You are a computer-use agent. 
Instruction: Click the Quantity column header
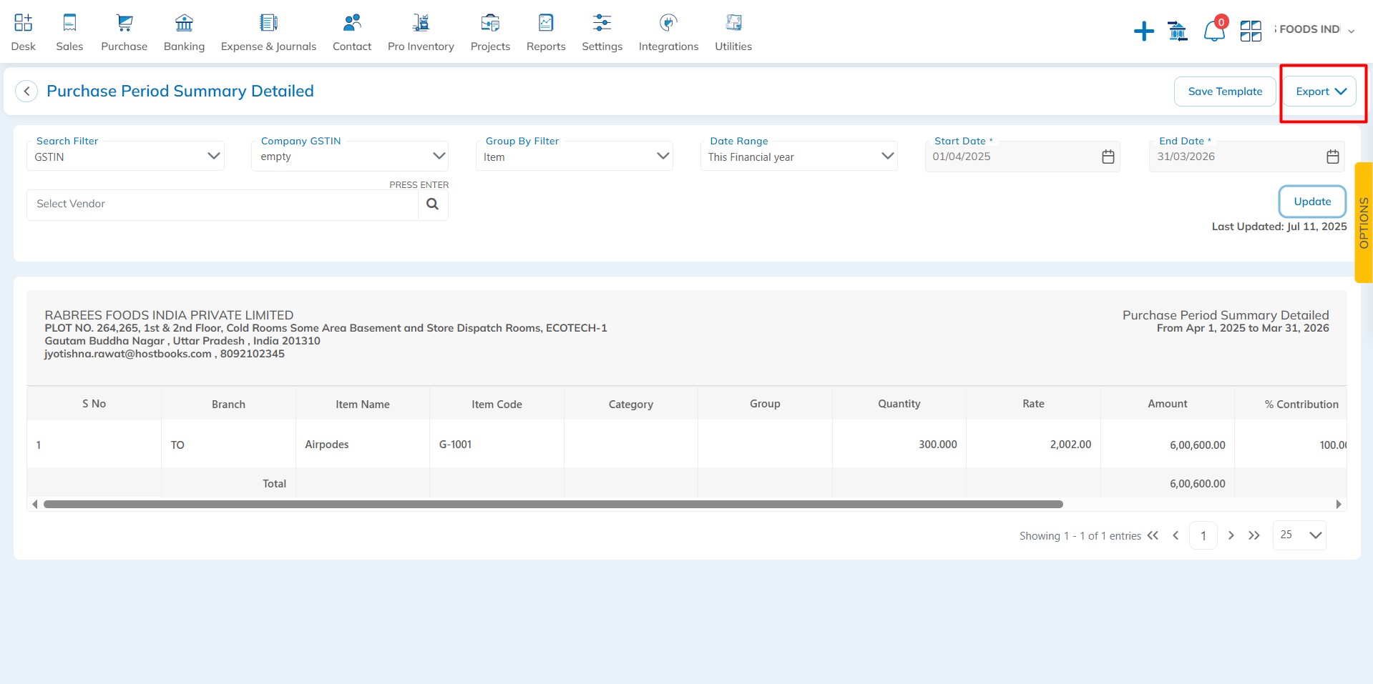click(899, 404)
